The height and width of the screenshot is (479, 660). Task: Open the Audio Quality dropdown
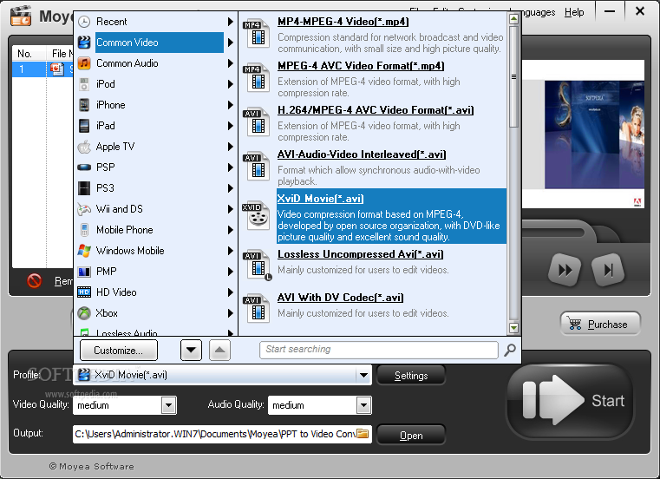tap(363, 405)
